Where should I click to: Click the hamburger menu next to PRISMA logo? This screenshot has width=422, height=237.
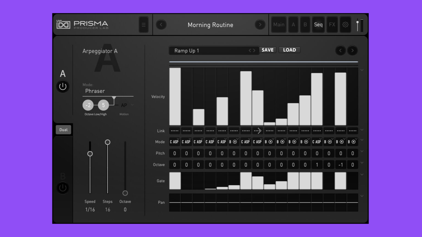(x=144, y=24)
